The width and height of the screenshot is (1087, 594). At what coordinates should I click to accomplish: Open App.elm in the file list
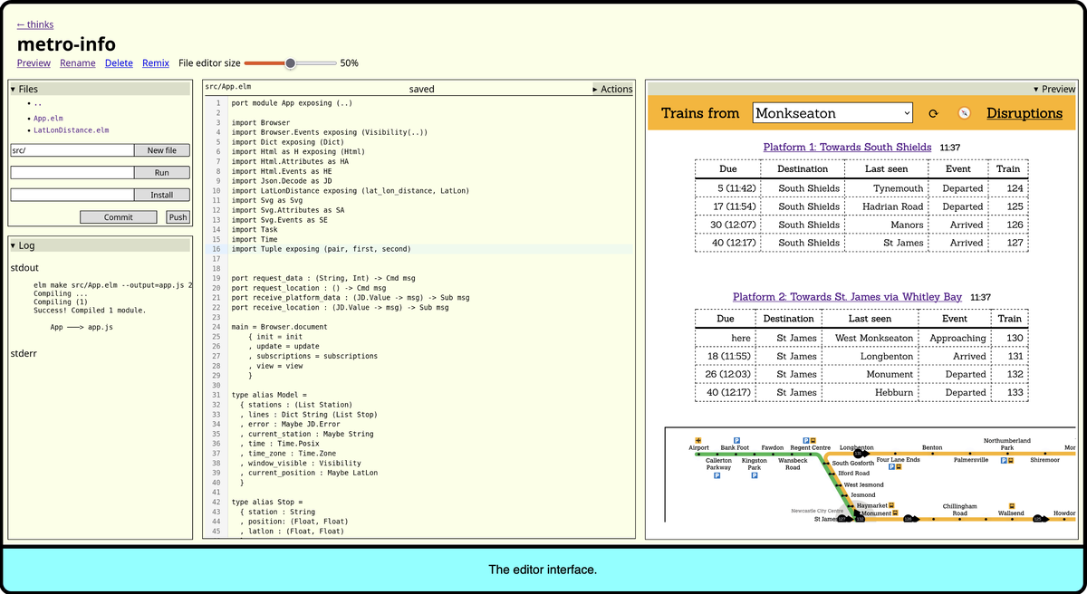pyautogui.click(x=48, y=119)
